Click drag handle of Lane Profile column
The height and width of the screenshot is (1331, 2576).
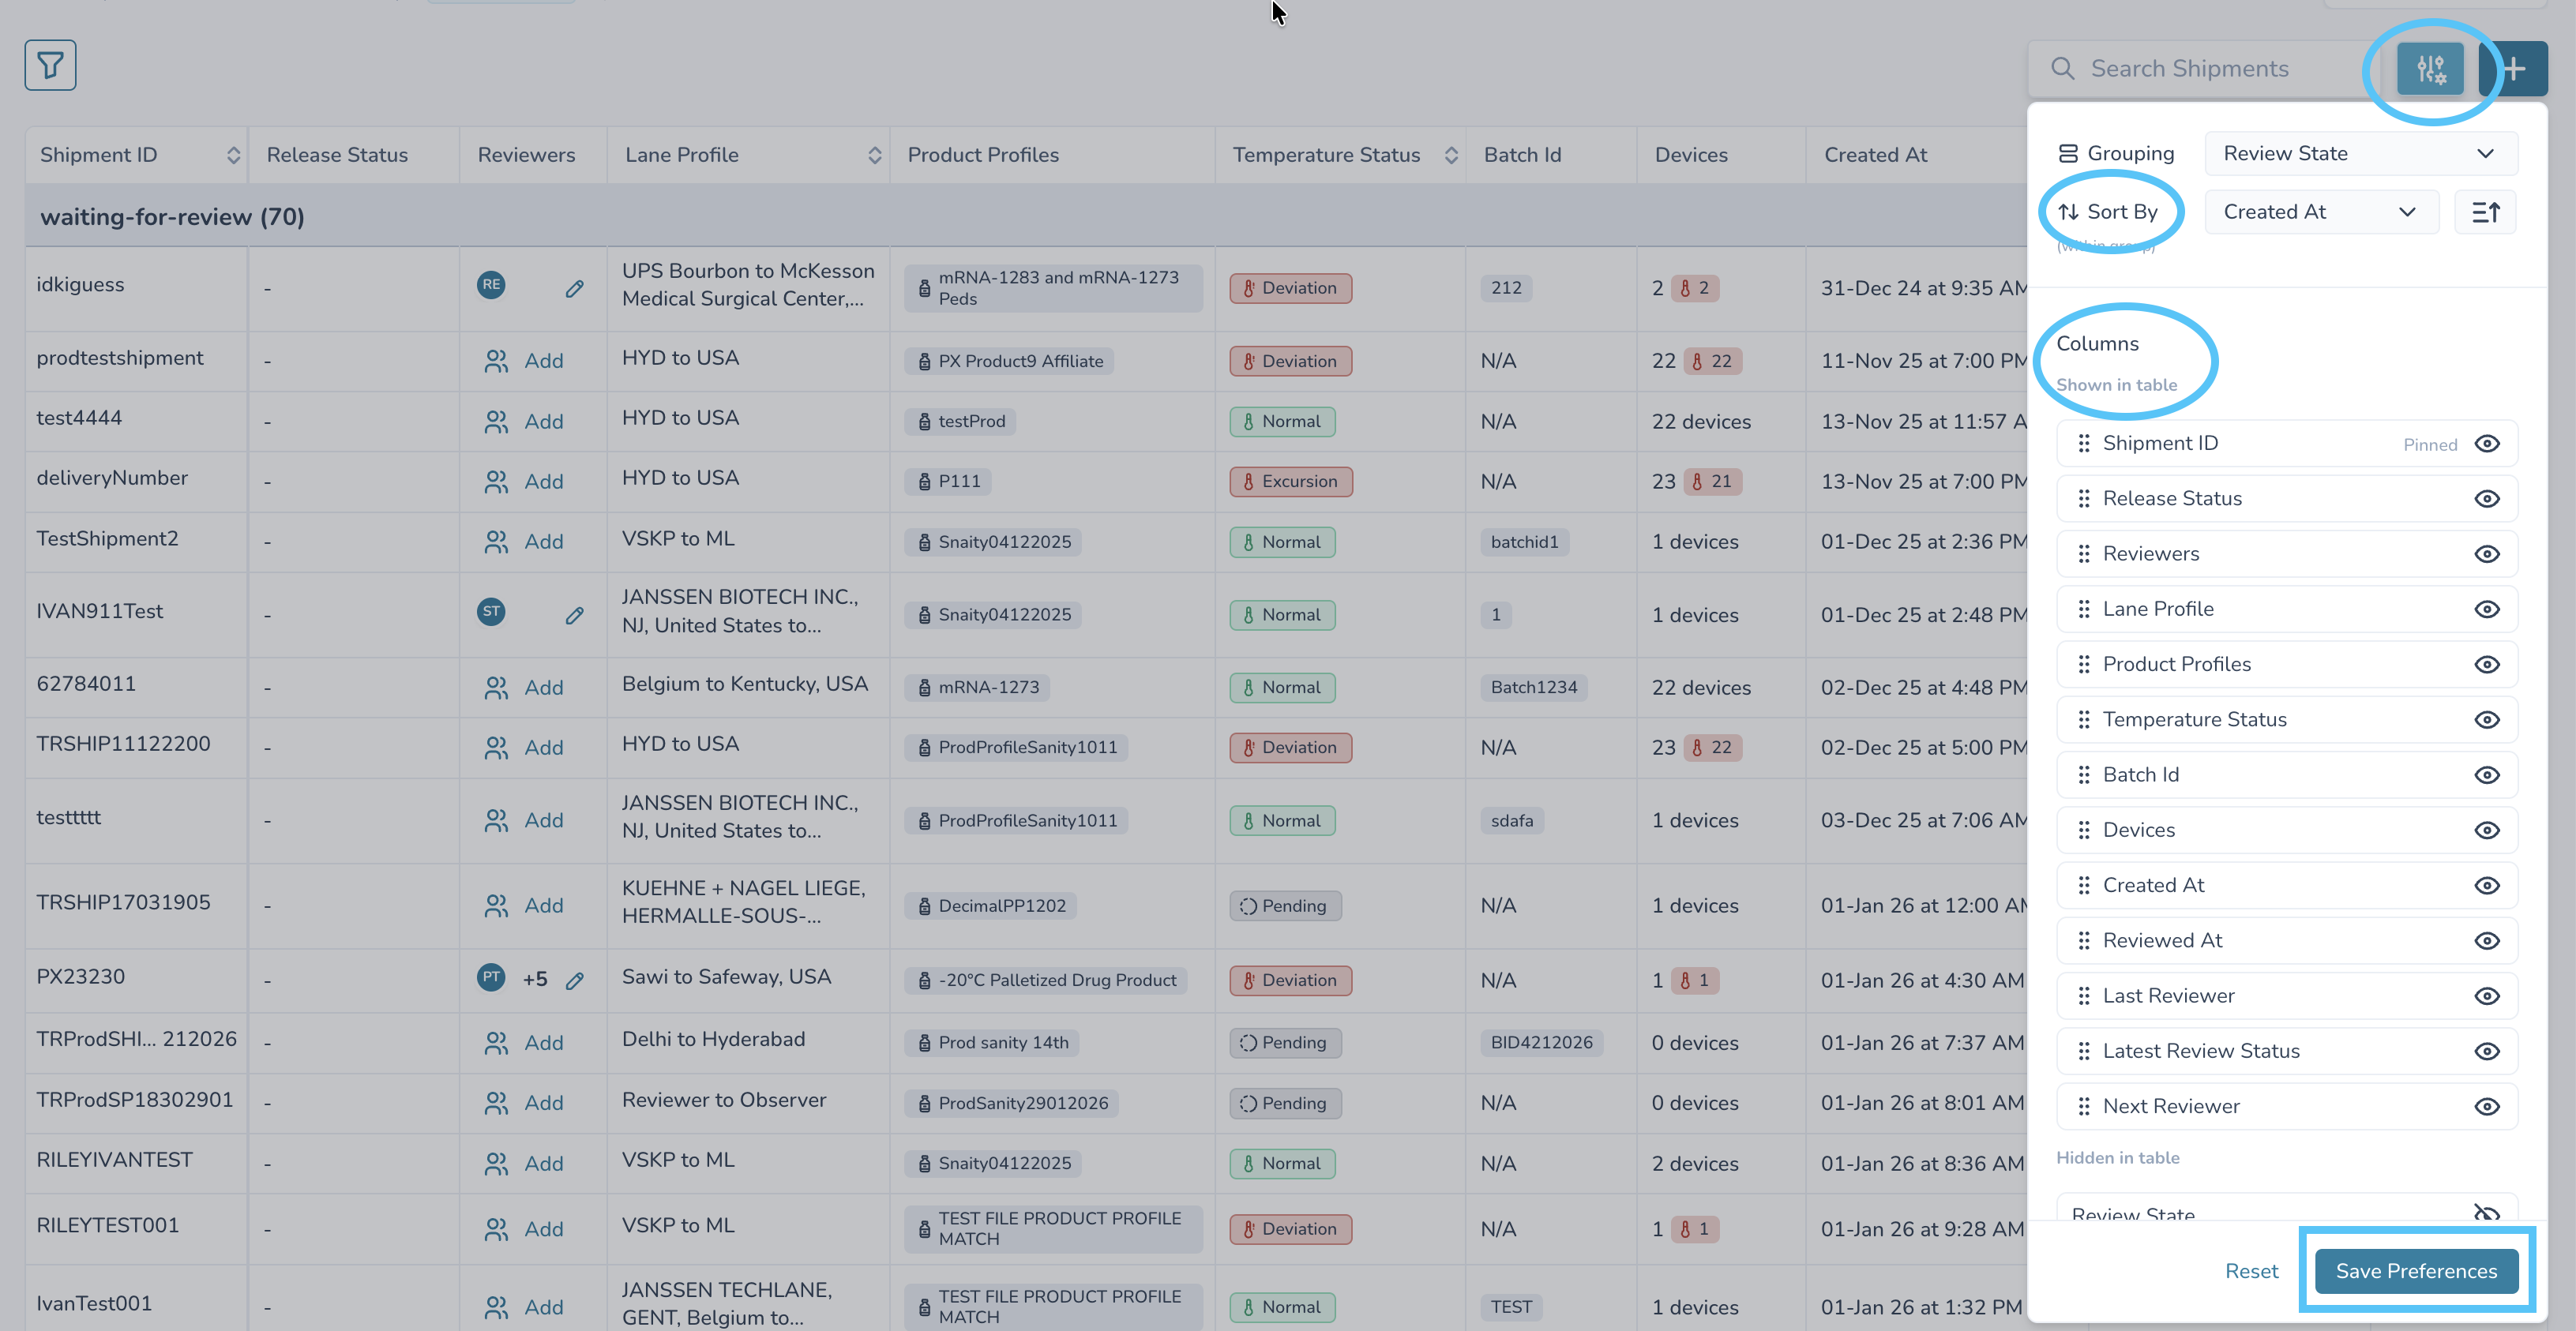[x=2084, y=609]
